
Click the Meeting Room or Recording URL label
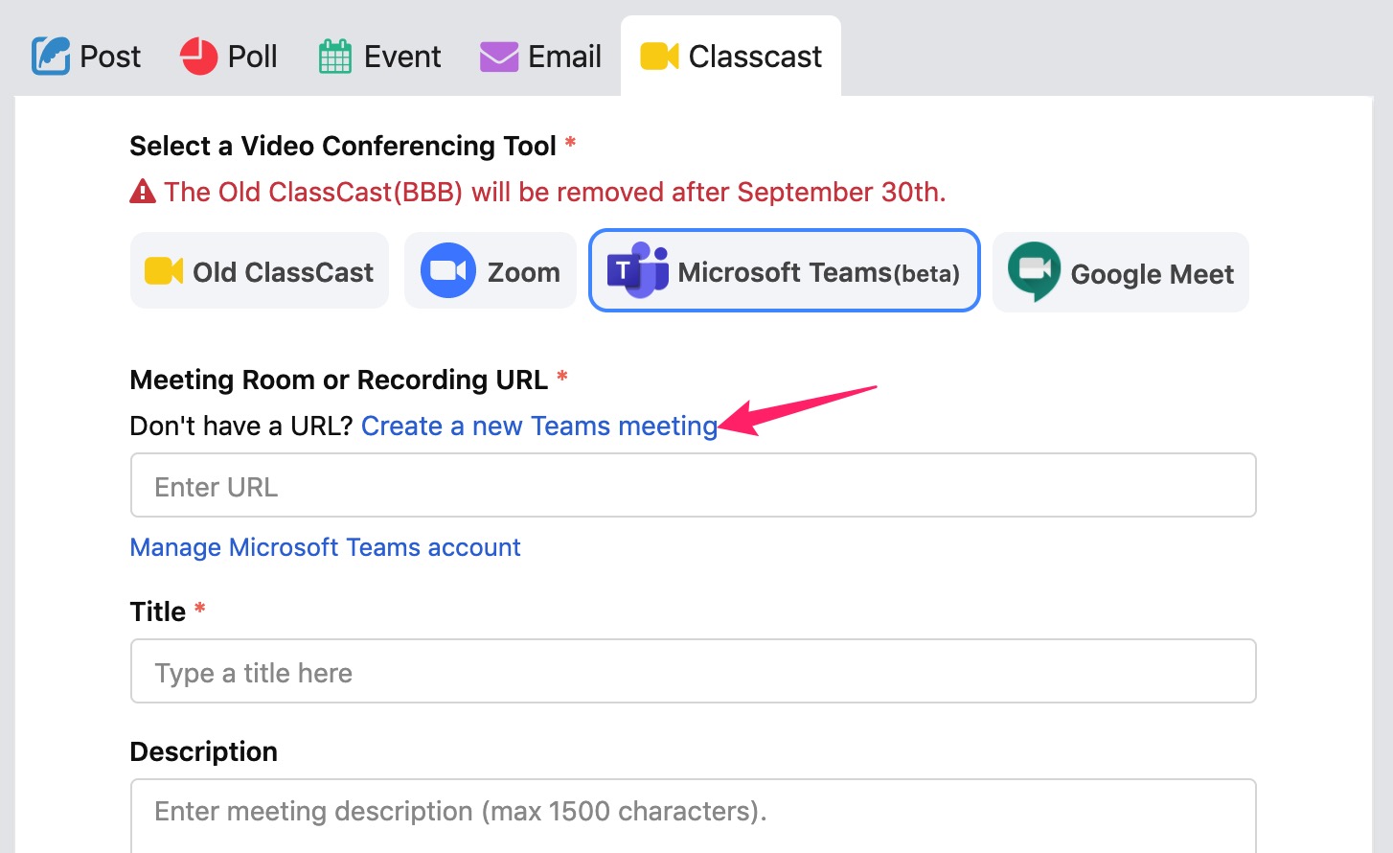pyautogui.click(x=339, y=380)
